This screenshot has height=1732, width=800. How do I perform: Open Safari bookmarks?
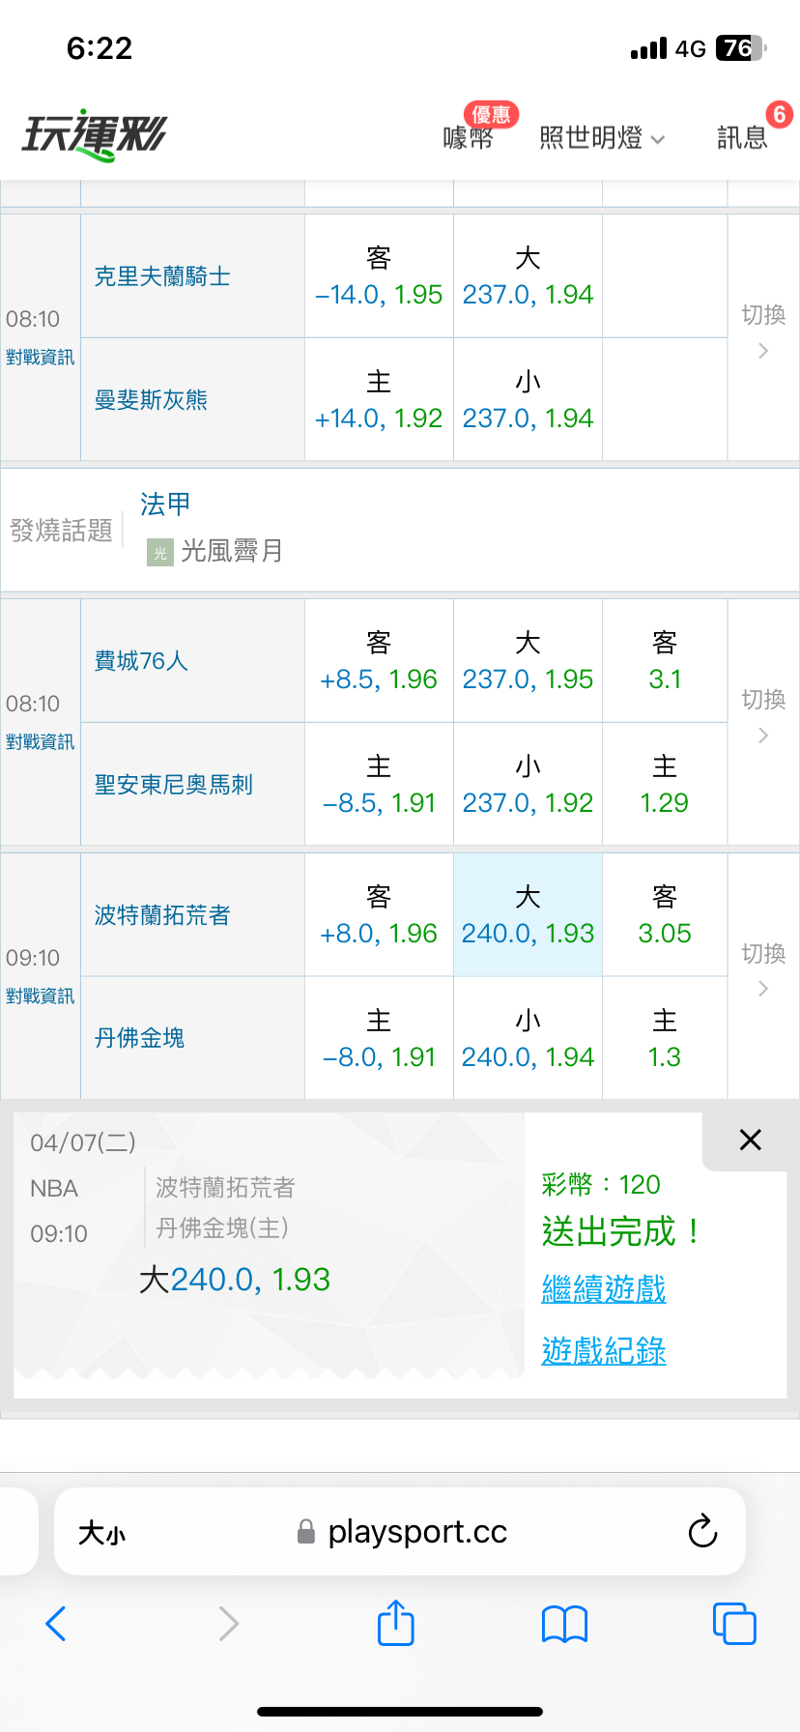(x=564, y=1624)
